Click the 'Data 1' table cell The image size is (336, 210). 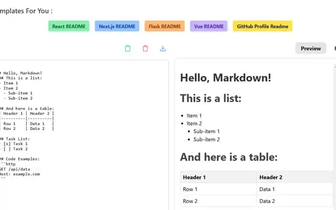(x=294, y=189)
